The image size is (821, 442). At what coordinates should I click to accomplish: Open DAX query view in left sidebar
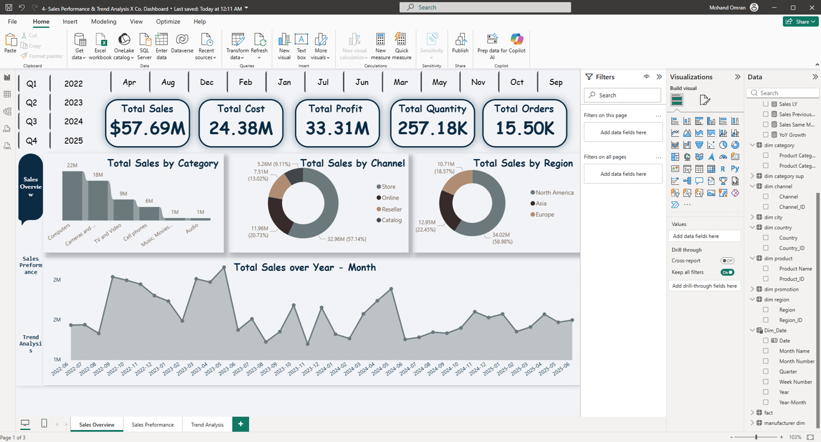7,129
